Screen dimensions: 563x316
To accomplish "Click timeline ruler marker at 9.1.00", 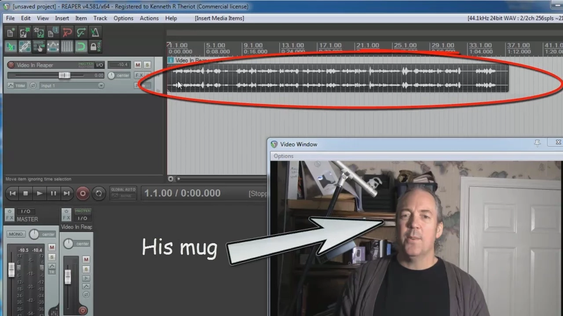I will pyautogui.click(x=253, y=45).
